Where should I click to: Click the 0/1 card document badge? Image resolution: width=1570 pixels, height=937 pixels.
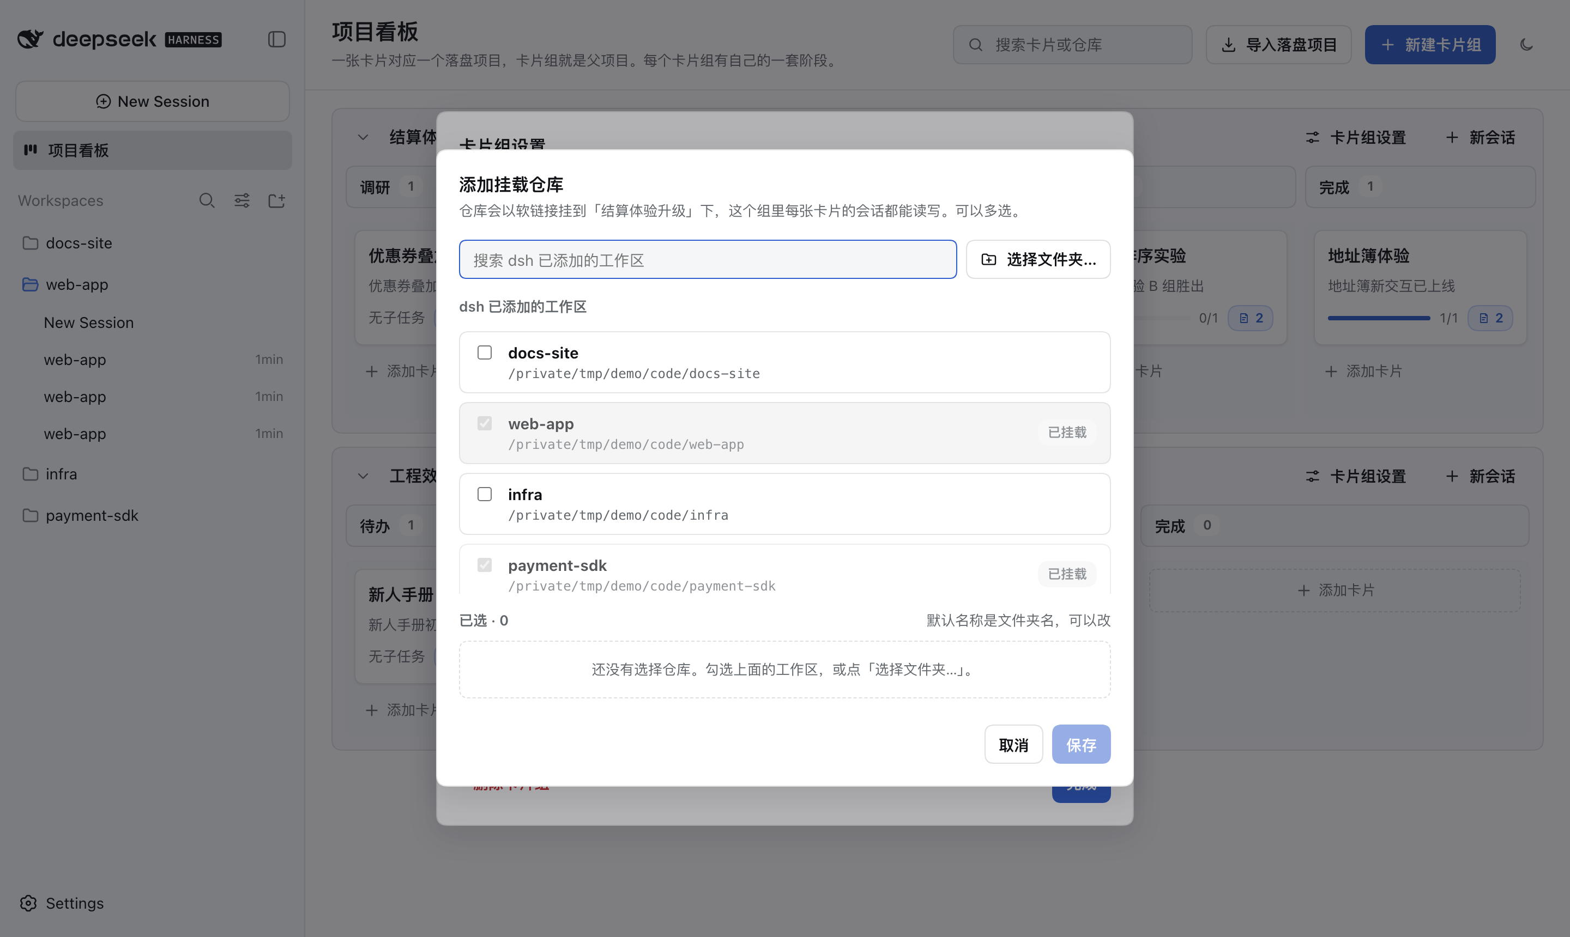pyautogui.click(x=1251, y=318)
